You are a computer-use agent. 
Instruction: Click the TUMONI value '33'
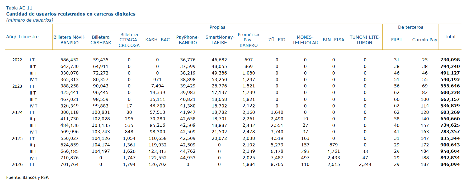pos(365,151)
